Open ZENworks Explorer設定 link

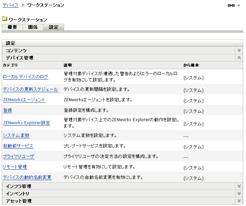coord(27,123)
